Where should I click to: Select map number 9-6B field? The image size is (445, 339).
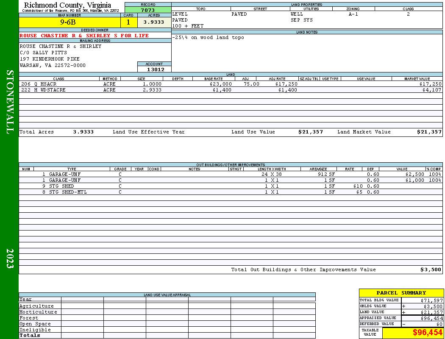coord(70,22)
